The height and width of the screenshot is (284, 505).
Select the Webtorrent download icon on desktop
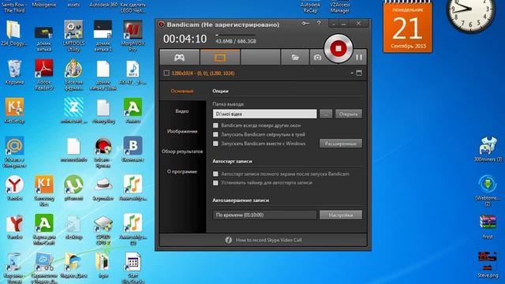[x=488, y=190]
